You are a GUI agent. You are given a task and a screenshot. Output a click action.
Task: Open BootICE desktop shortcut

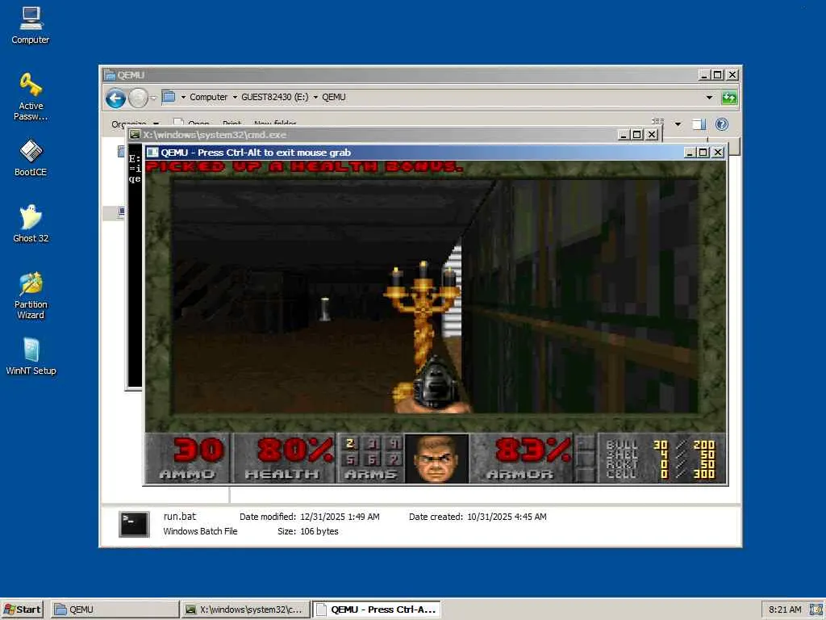point(31,157)
